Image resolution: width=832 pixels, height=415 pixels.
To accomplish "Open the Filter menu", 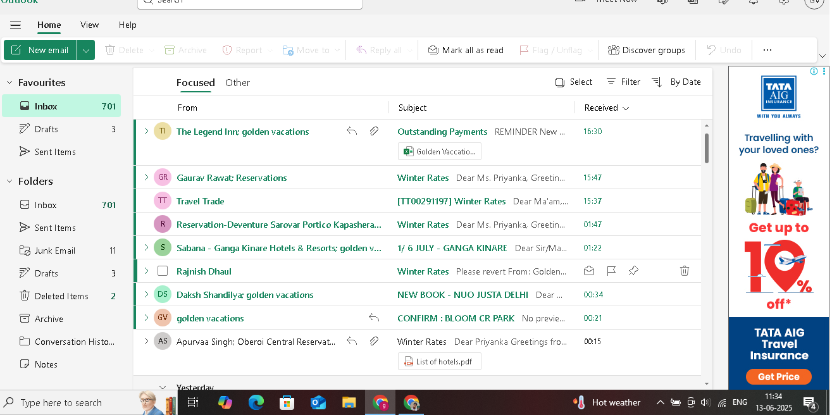I will click(x=623, y=82).
